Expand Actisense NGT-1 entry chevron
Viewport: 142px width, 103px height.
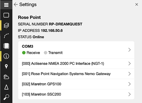[129, 63]
